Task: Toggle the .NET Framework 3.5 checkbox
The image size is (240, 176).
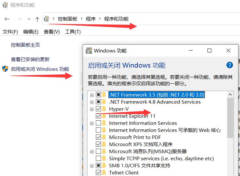Action: pos(98,95)
